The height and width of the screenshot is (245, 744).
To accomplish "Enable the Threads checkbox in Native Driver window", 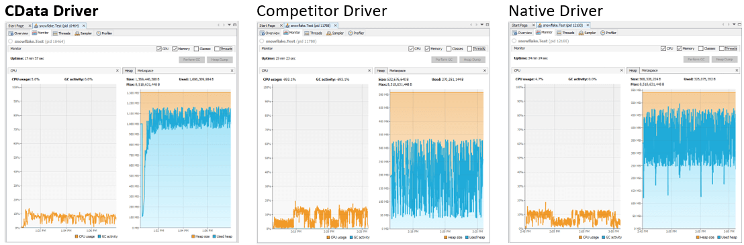I will coord(722,49).
